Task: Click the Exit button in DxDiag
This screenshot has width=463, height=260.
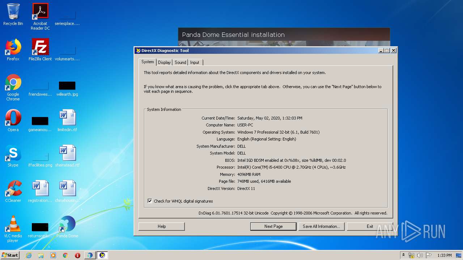Action: (370, 226)
